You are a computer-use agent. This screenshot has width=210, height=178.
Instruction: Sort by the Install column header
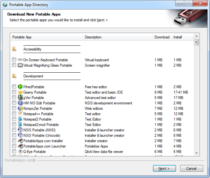click(183, 37)
